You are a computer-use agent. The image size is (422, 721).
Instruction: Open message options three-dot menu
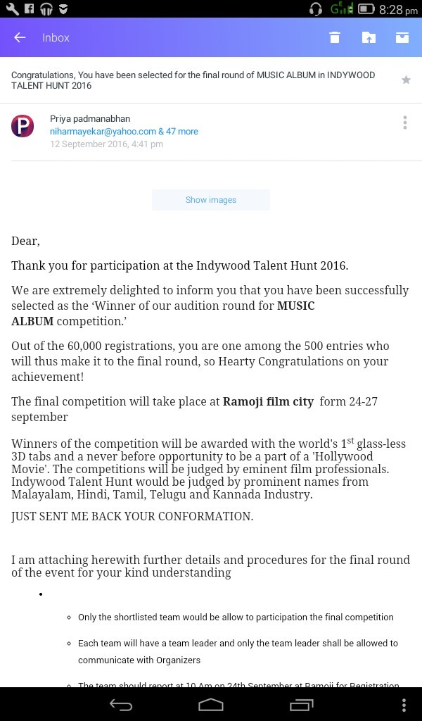(x=404, y=123)
